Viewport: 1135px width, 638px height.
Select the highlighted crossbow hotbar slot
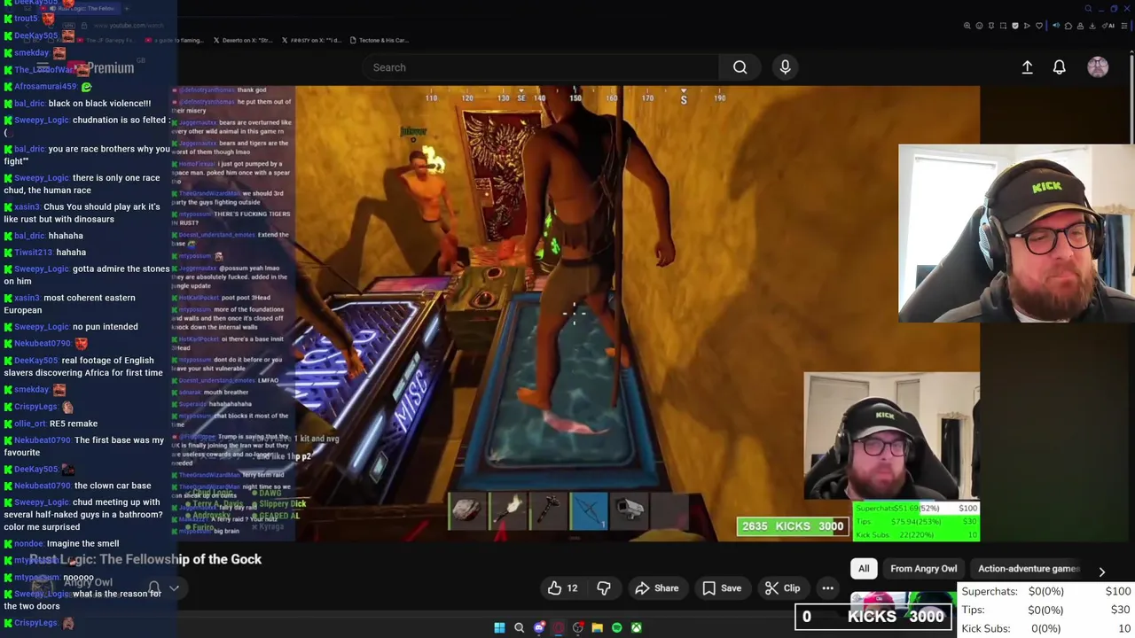coord(589,510)
